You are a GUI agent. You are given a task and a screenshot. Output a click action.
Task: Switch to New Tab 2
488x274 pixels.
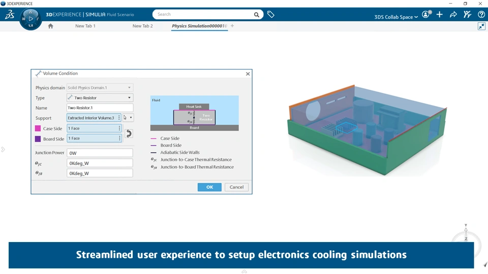142,26
